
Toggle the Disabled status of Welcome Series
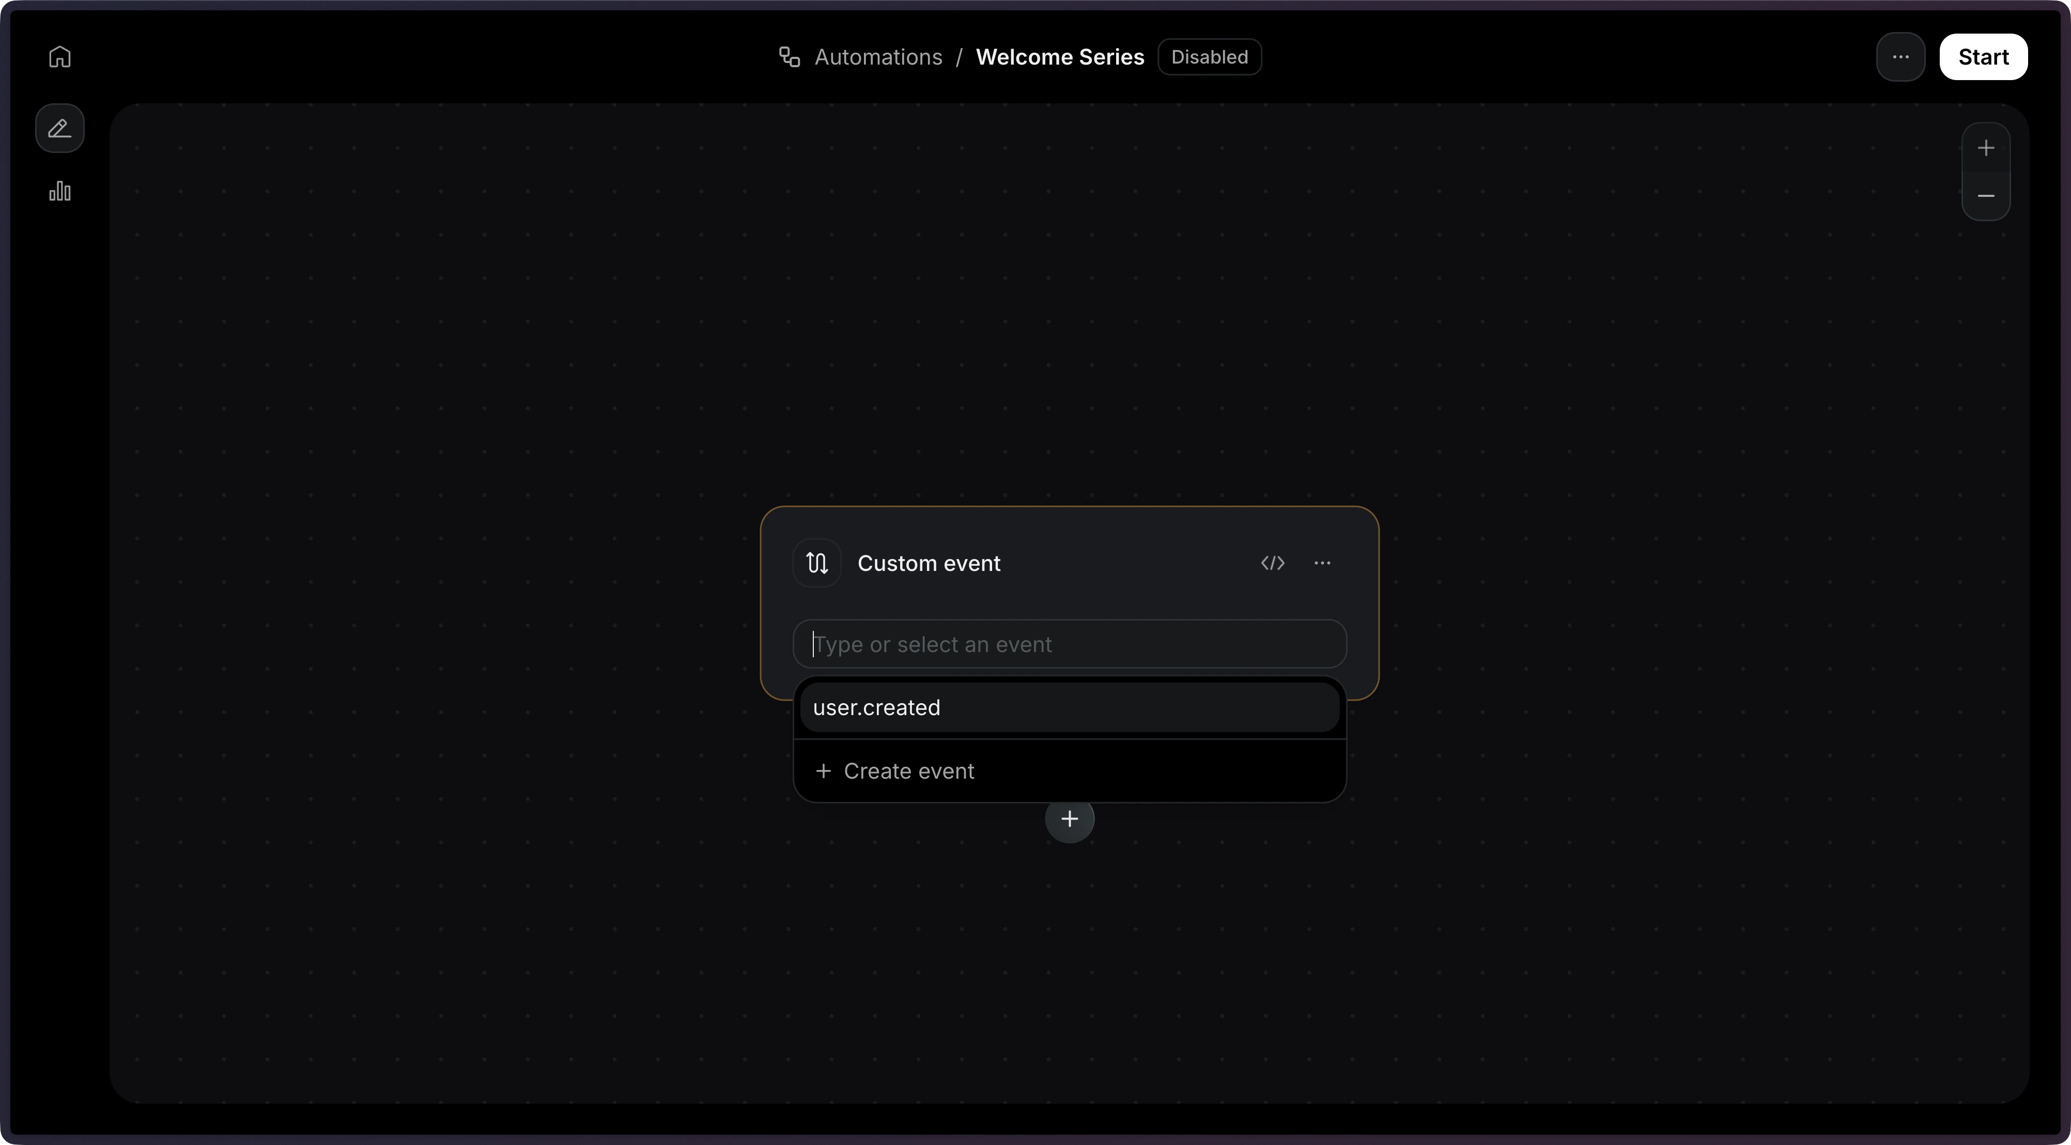coord(1209,56)
